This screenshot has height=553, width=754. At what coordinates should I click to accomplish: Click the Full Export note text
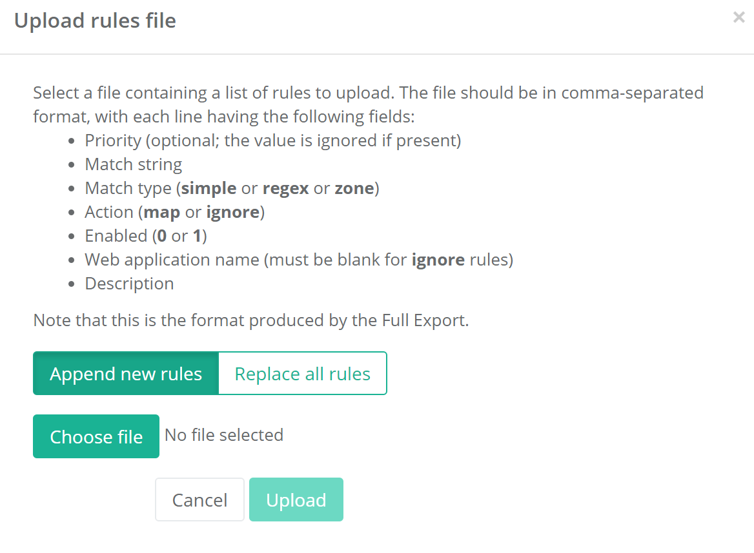250,320
